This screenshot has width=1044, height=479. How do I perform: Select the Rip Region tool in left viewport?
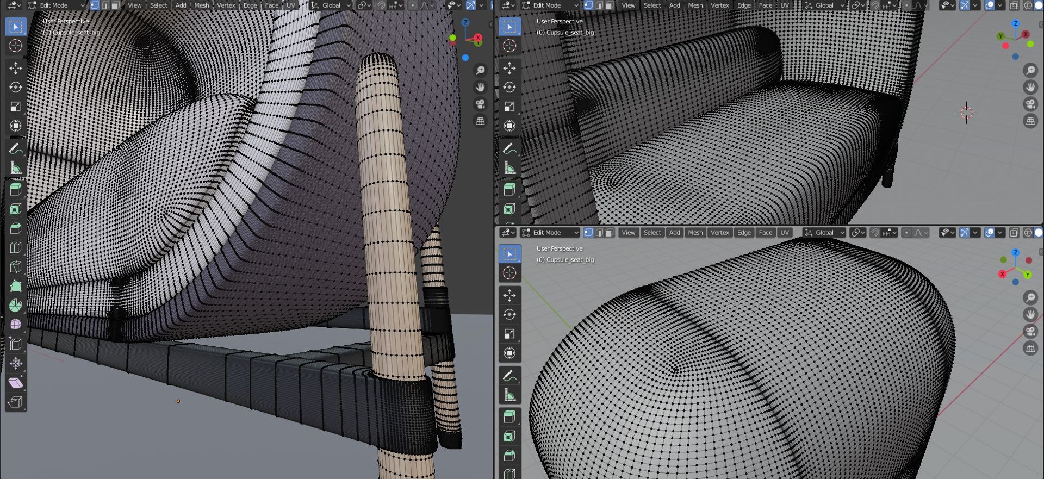[x=16, y=402]
